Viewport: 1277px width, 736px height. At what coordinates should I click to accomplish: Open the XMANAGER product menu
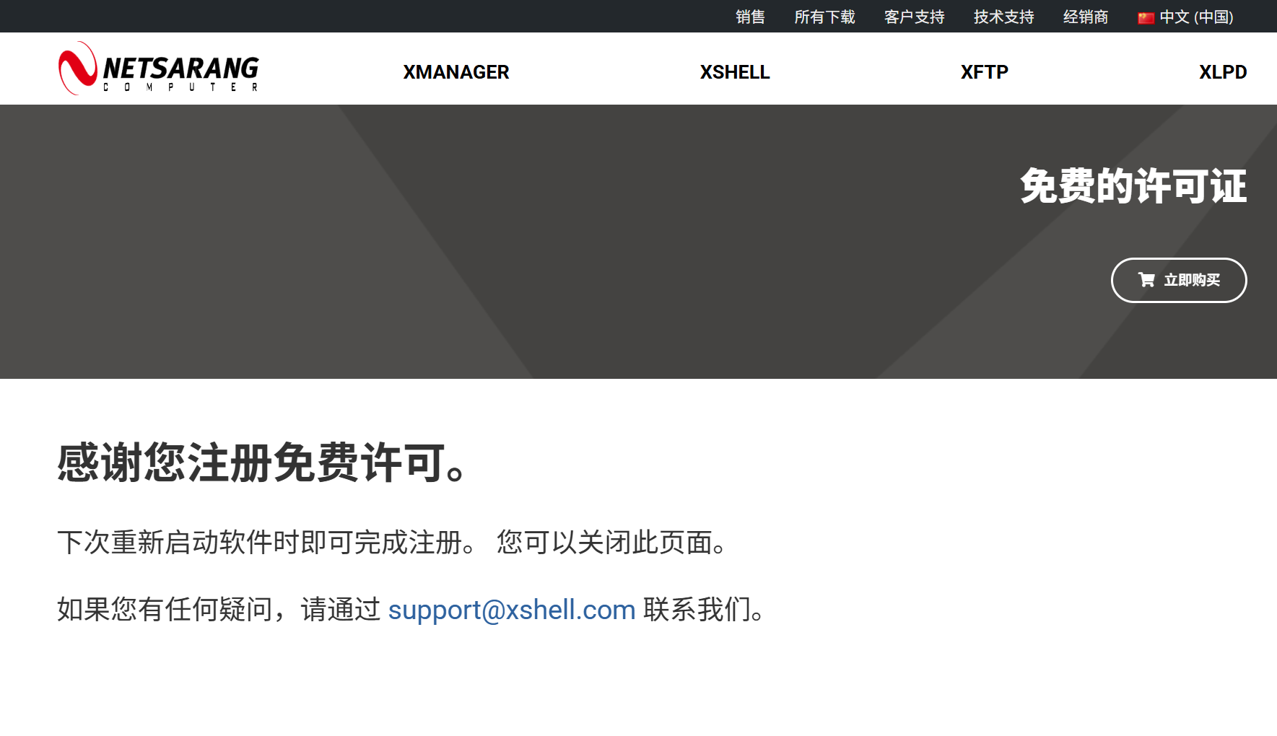[x=456, y=72]
